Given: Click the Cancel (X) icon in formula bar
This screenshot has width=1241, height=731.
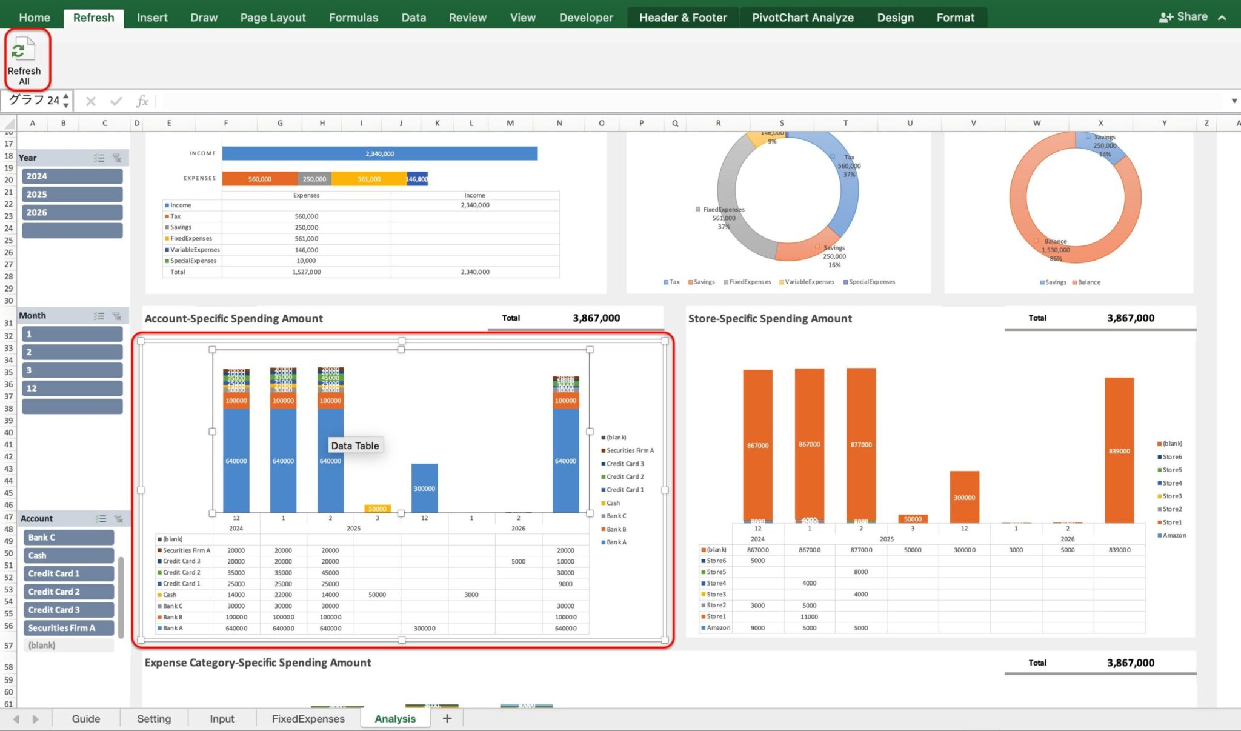Looking at the screenshot, I should 90,101.
